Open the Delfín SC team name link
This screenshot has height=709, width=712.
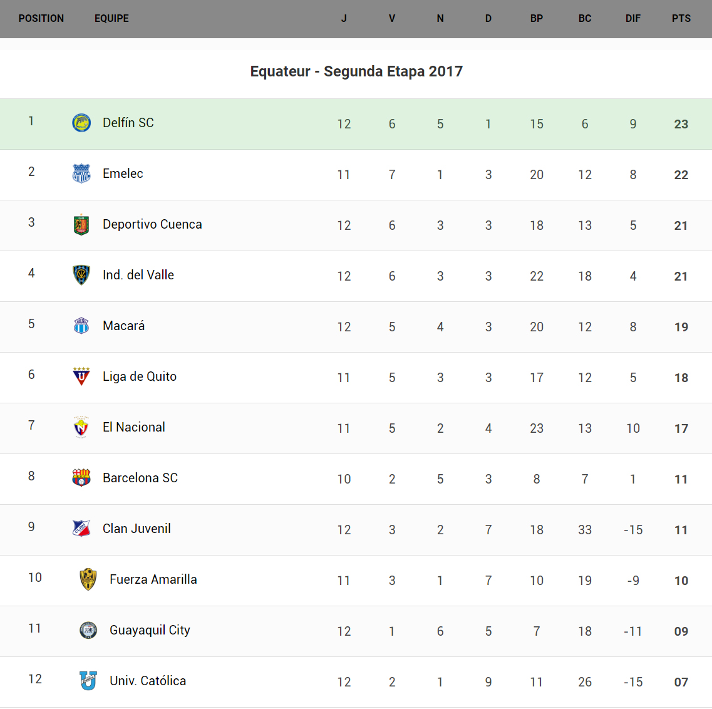[x=128, y=123]
